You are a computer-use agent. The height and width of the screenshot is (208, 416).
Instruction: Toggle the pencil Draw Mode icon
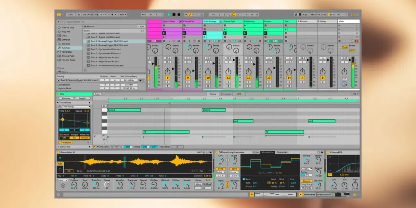[x=296, y=15]
